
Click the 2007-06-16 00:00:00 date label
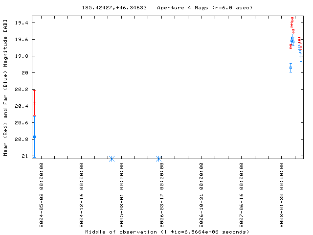(241, 195)
